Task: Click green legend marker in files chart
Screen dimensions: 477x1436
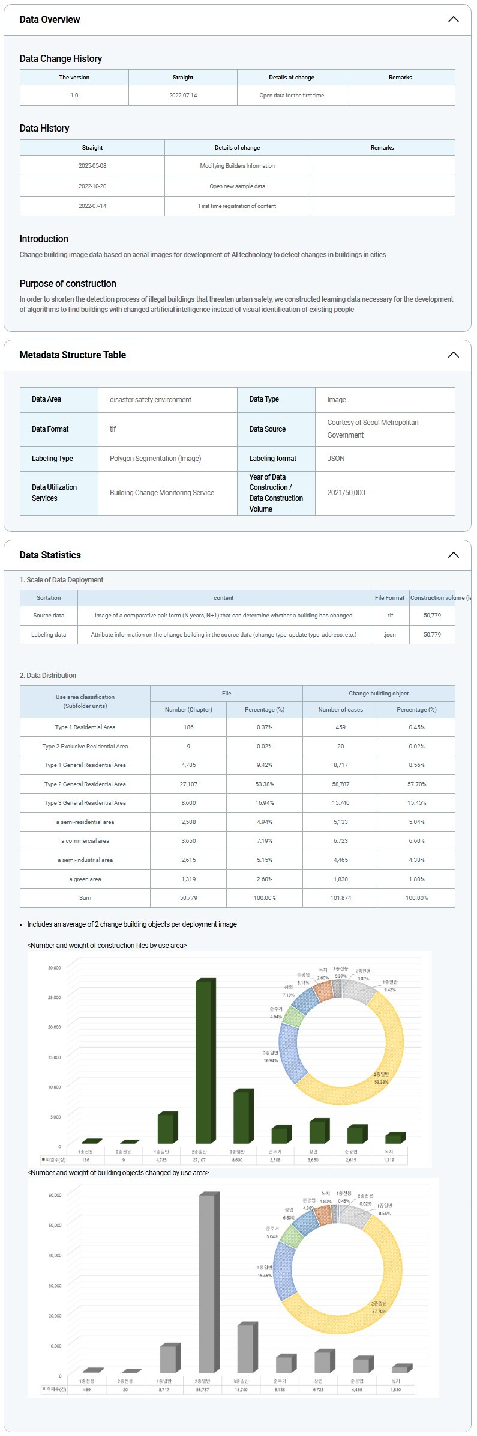Action: [43, 1159]
